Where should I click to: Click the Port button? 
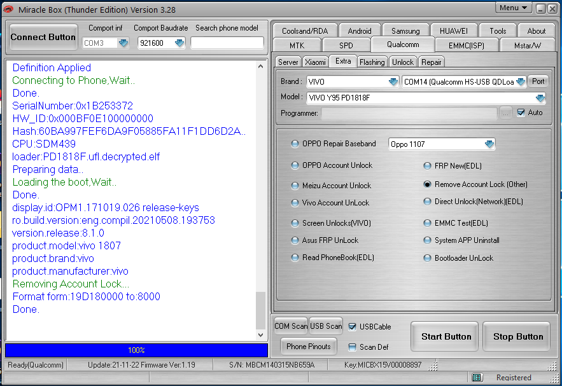coord(538,81)
